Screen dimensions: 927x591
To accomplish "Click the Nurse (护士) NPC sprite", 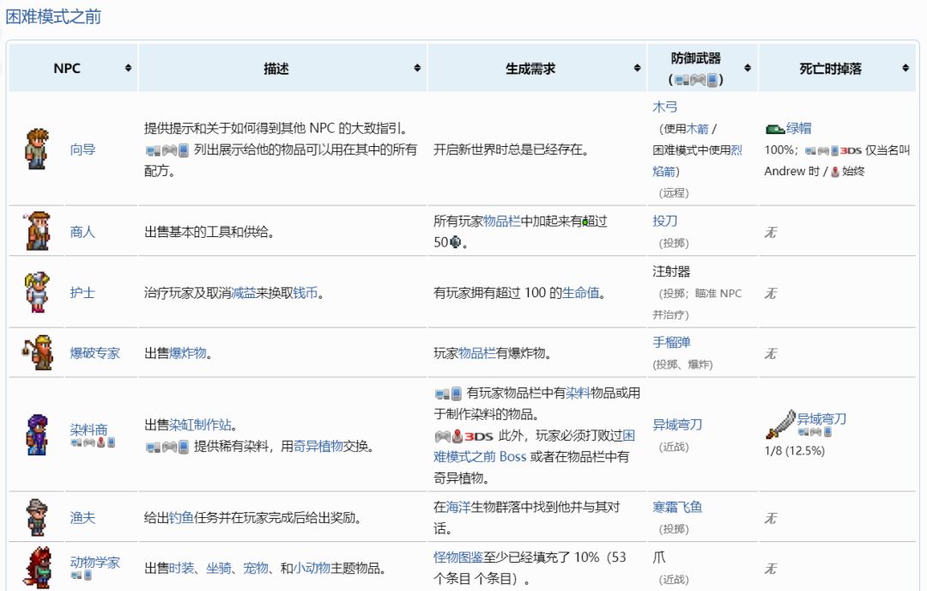I will coord(37,292).
